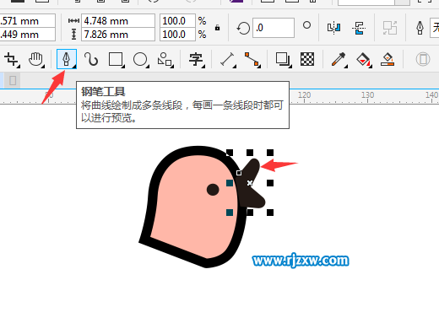This screenshot has height=334, width=439.
Task: Click the rotation icon beside angle field
Action: pos(243,28)
